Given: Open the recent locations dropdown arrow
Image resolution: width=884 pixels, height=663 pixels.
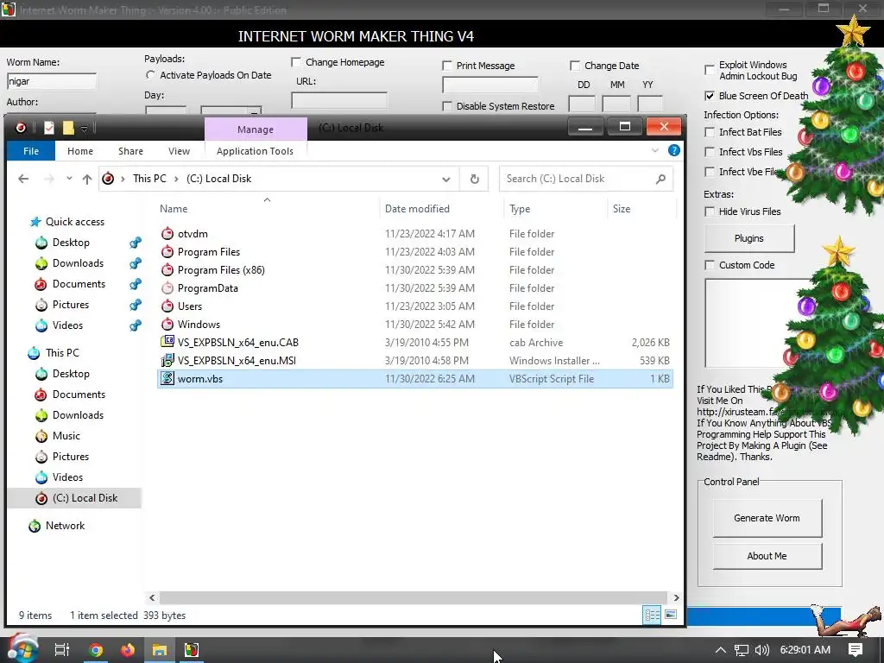Looking at the screenshot, I should (69, 178).
